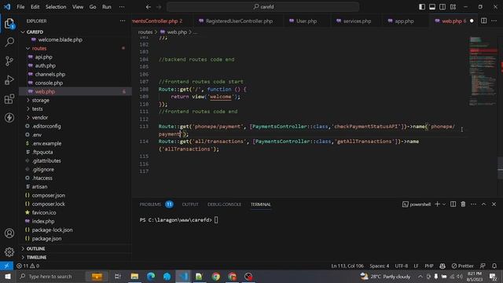Switch to PROBLEMS panel tab

coord(156,204)
